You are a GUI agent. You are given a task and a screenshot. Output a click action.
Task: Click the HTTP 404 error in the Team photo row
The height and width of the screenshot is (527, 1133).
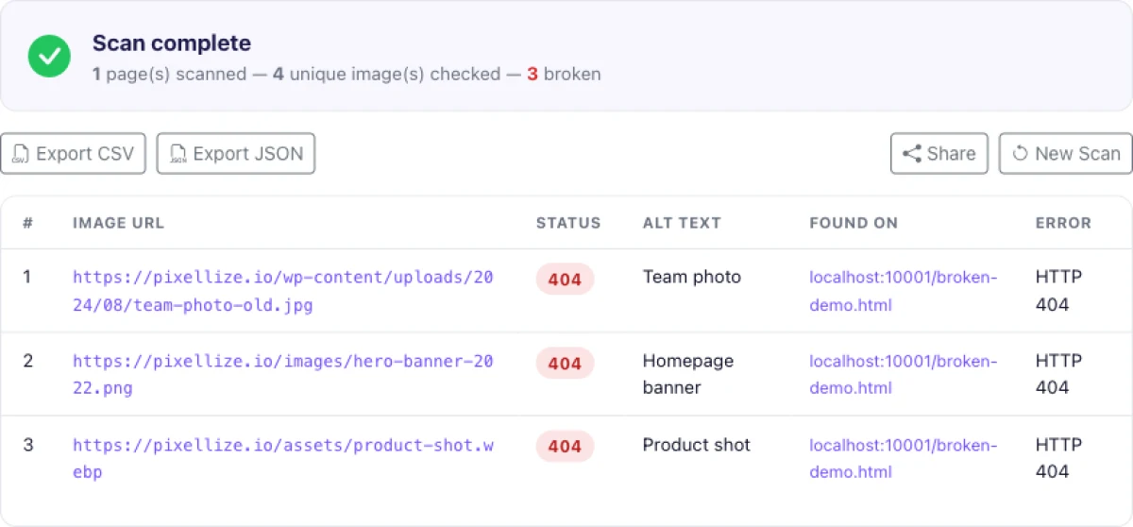pyautogui.click(x=1058, y=291)
